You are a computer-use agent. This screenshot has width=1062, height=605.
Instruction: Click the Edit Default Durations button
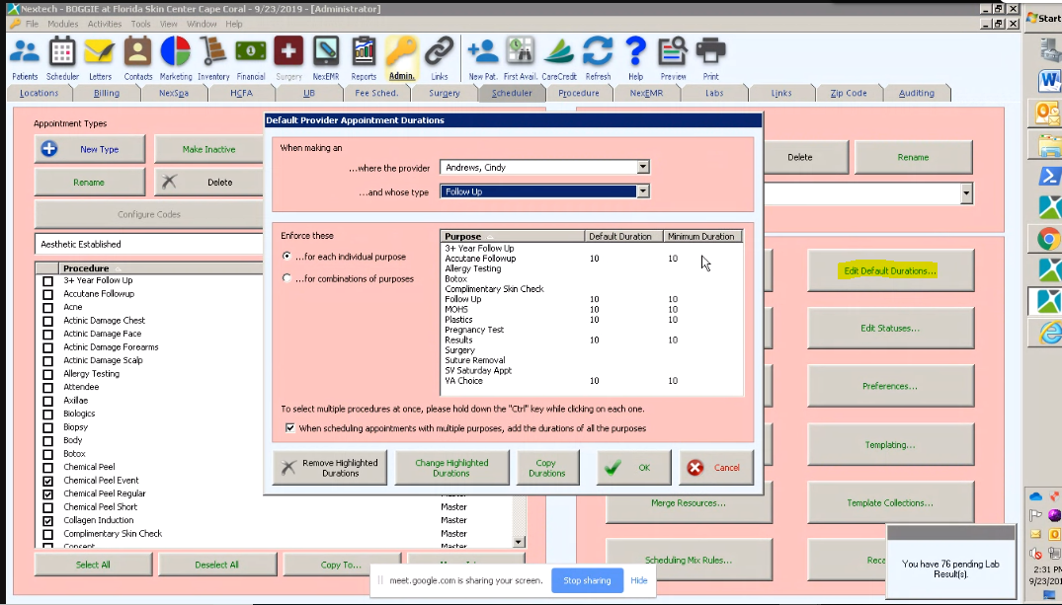tap(890, 270)
